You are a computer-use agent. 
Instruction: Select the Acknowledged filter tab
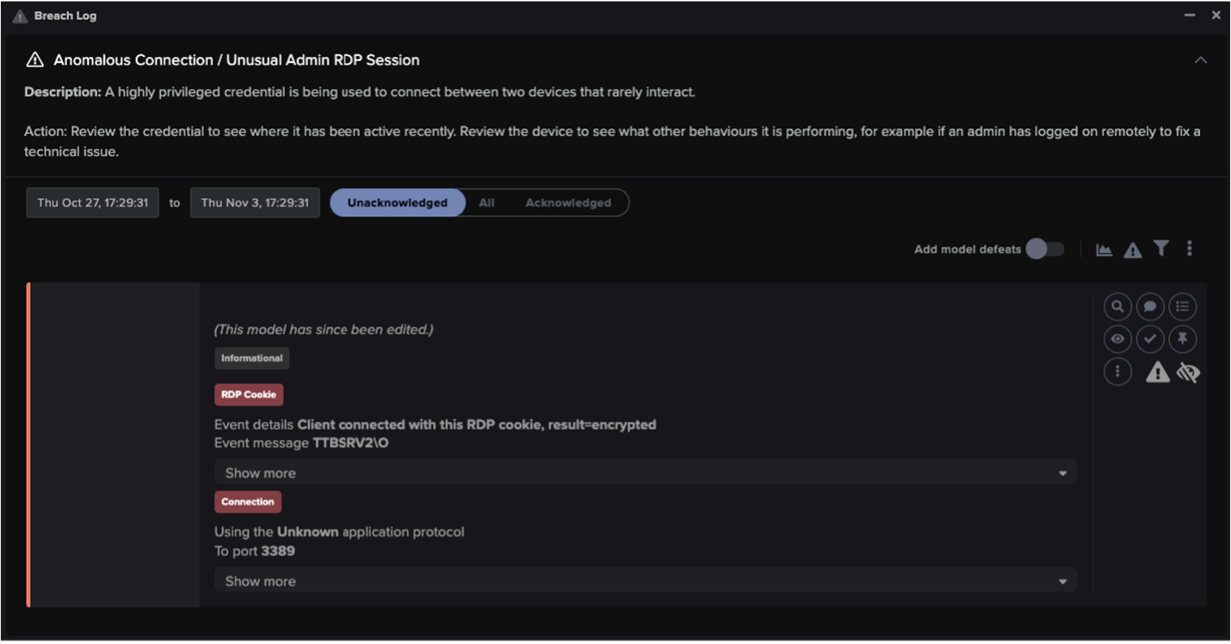568,202
